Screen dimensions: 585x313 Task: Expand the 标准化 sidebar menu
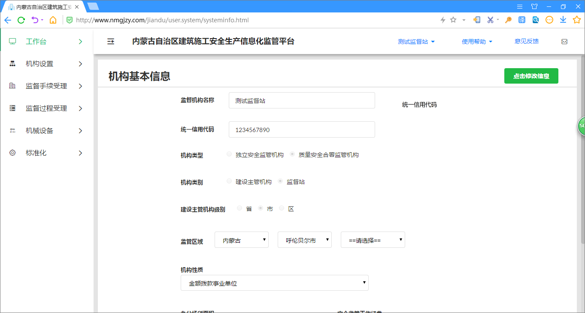pyautogui.click(x=46, y=153)
